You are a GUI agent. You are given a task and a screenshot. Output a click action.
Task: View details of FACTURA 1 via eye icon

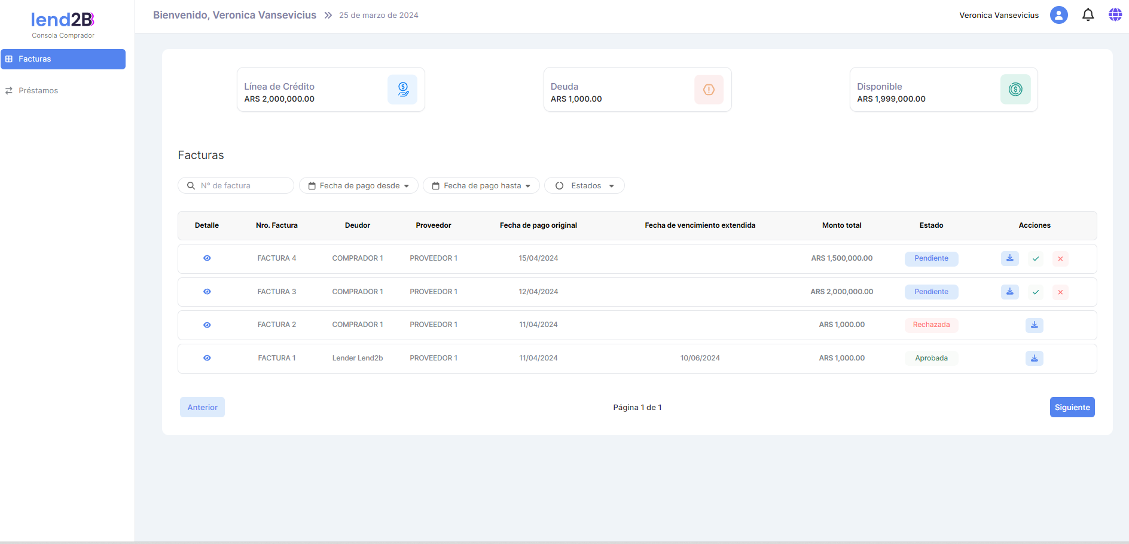pos(207,358)
